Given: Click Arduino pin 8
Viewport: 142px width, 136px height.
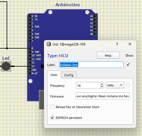Looking at the screenshot, I should point(30,48).
